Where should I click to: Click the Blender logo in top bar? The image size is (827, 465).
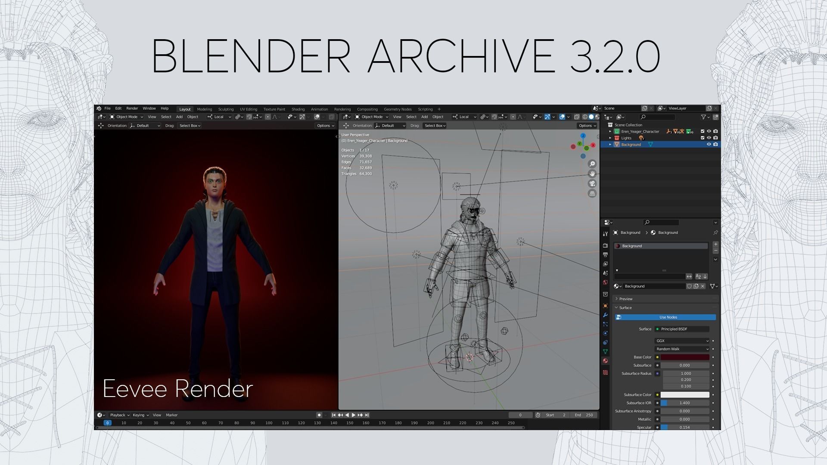click(99, 108)
